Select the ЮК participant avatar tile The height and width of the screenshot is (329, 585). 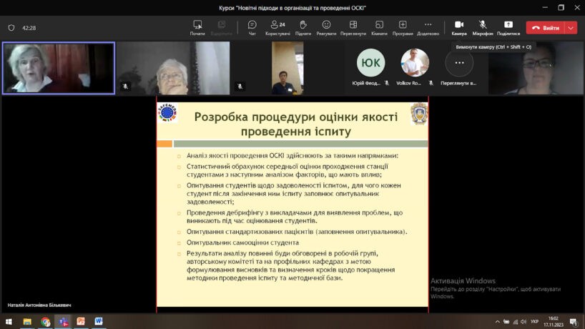(x=370, y=63)
